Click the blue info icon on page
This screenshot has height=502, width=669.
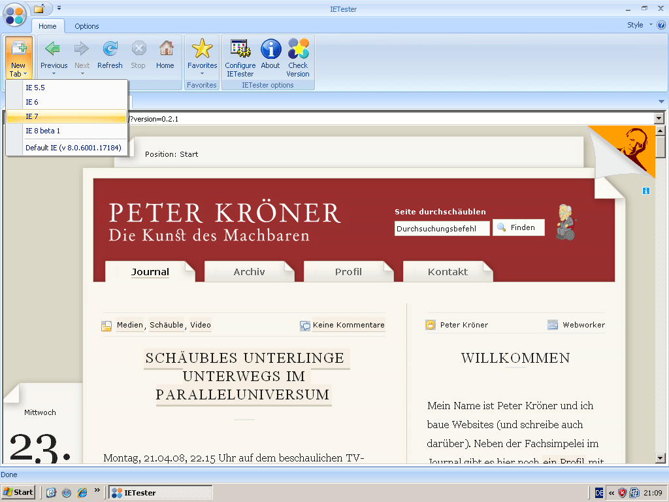(x=646, y=191)
